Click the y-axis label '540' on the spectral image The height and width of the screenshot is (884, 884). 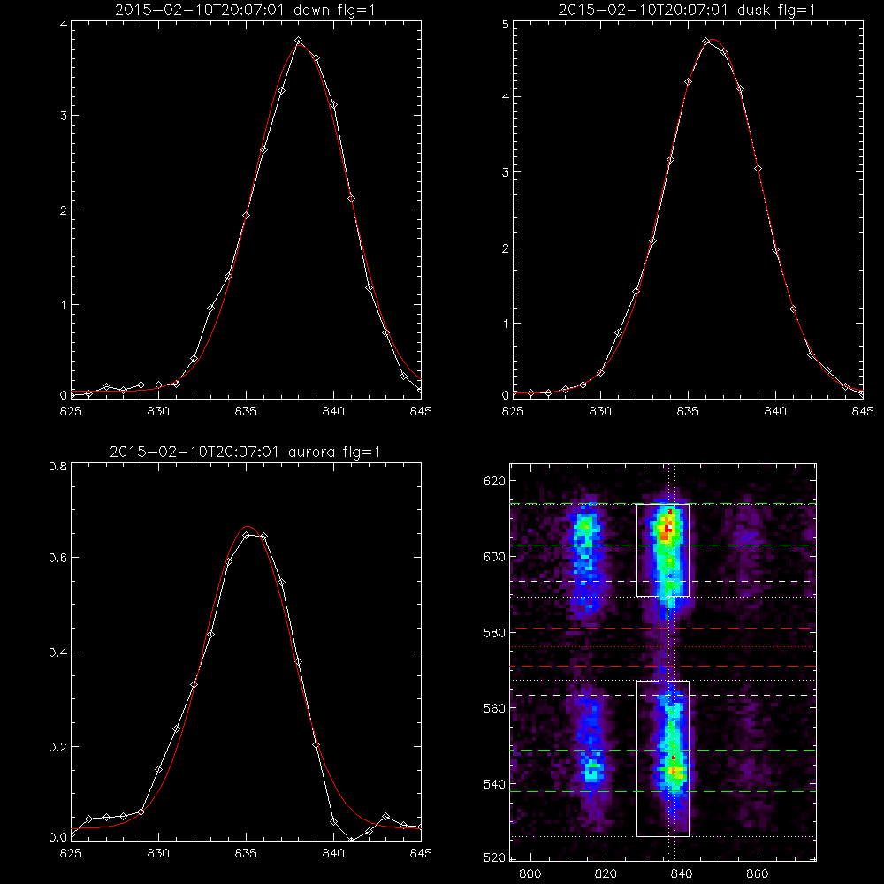click(x=494, y=784)
